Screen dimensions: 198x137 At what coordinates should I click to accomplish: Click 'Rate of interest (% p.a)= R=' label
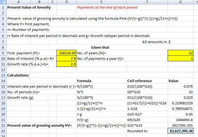(x=30, y=58)
